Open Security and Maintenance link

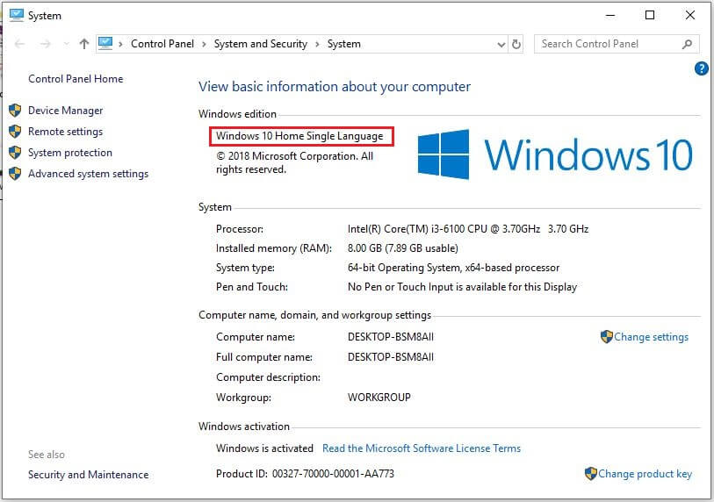tap(89, 475)
